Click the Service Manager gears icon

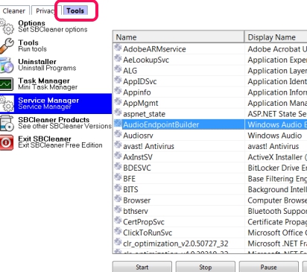click(7, 104)
